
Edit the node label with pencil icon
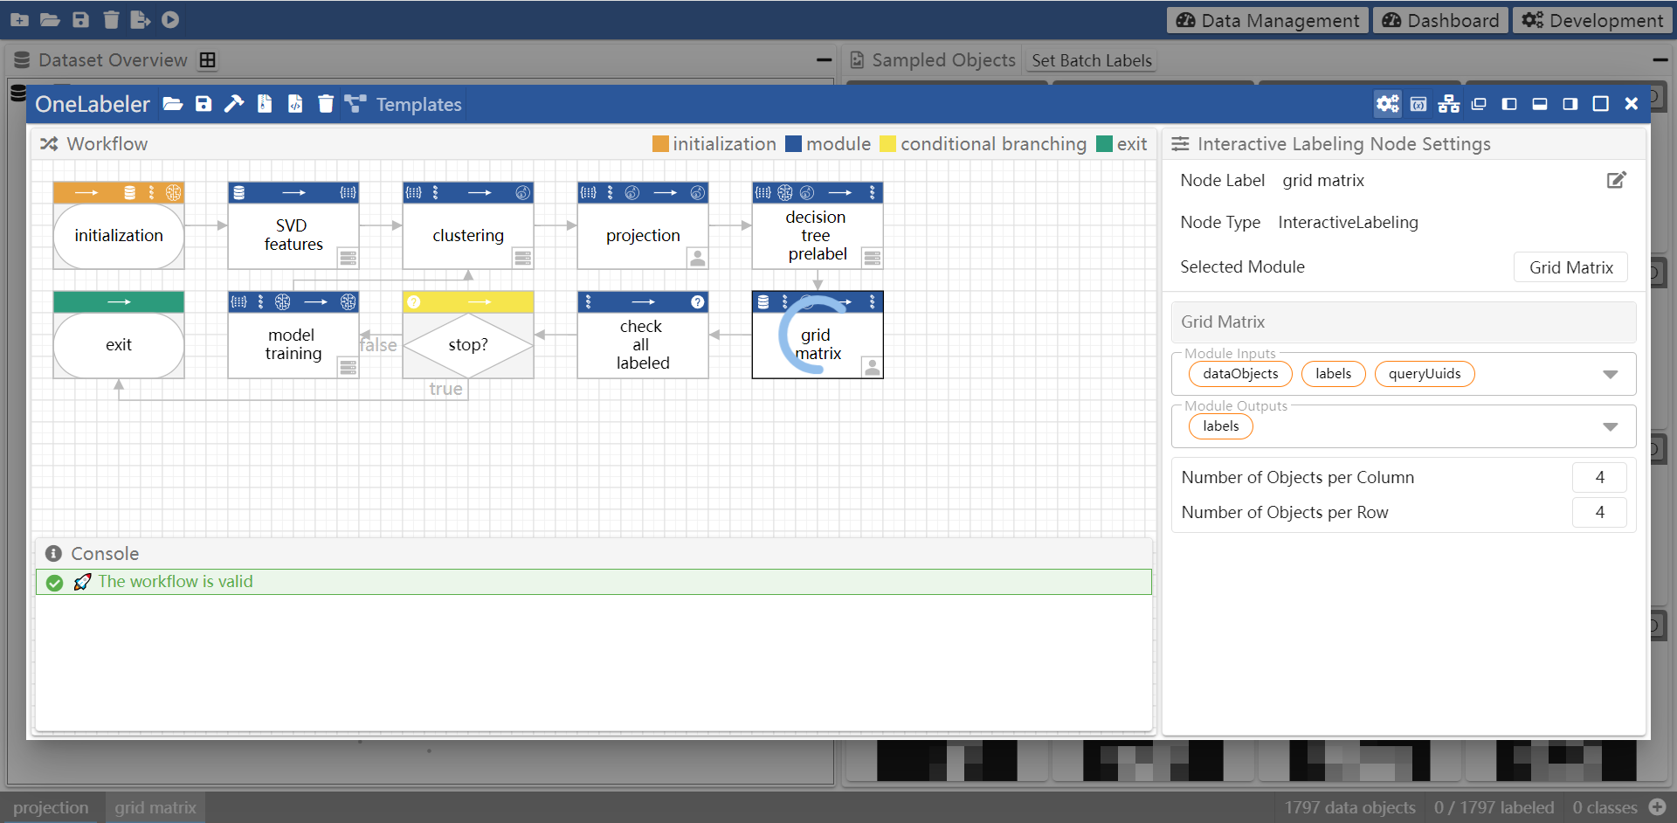coord(1616,180)
